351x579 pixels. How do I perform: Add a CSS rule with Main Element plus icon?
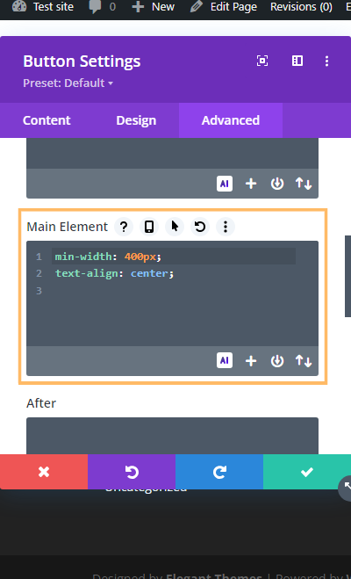point(251,361)
